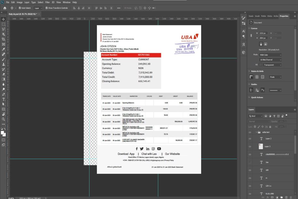The width and height of the screenshot is (298, 199).
Task: Show the hidden 1aa text layer
Action: 250,162
